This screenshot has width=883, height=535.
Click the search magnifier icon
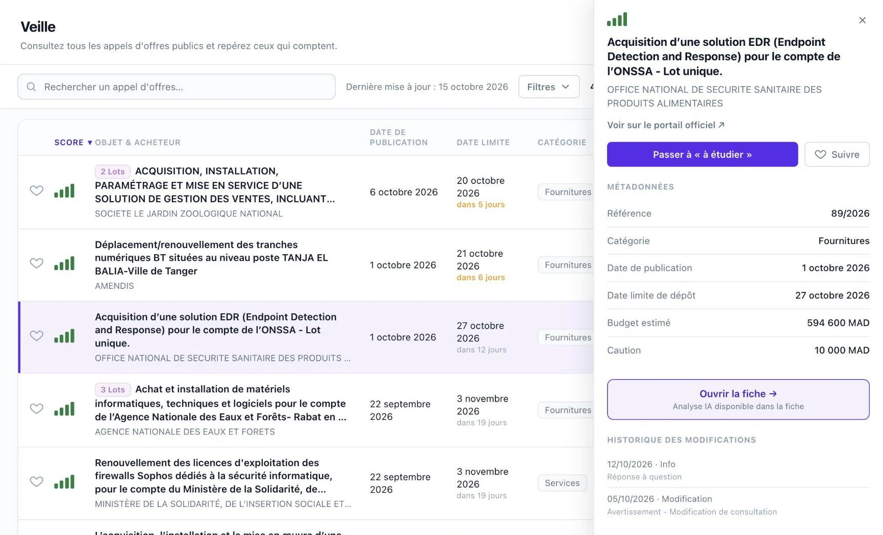(x=31, y=87)
